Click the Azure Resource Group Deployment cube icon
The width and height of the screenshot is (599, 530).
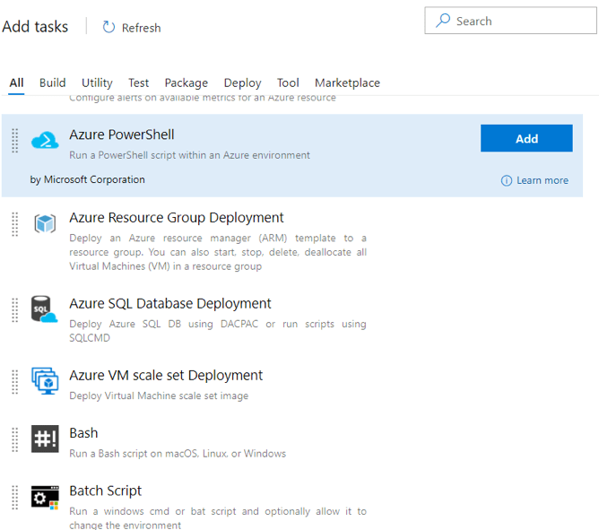[x=45, y=223]
